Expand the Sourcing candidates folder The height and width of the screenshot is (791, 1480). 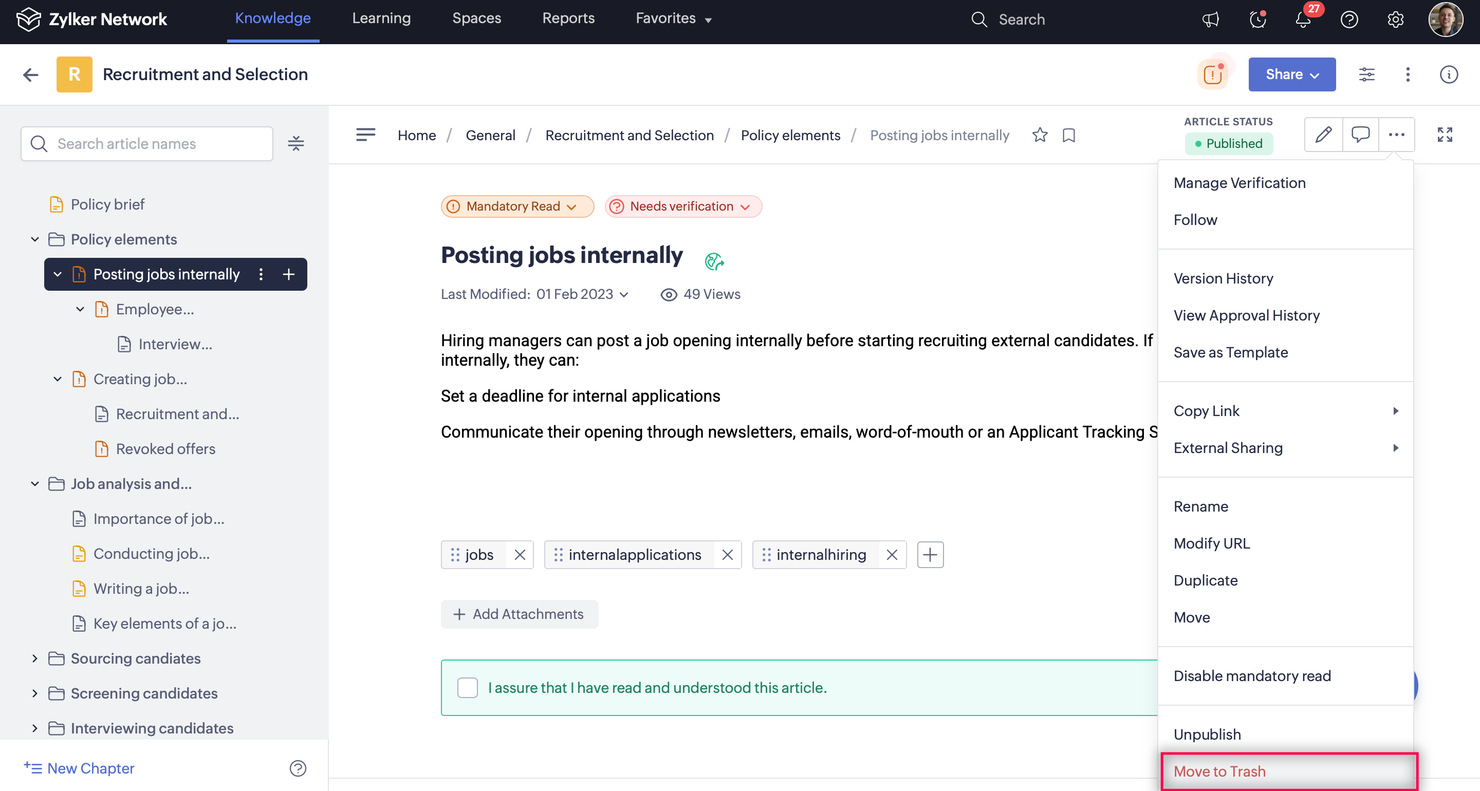tap(35, 658)
